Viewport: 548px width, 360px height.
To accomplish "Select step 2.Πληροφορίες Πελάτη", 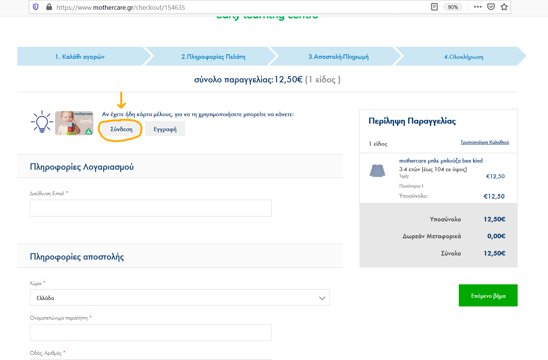I will pos(213,57).
